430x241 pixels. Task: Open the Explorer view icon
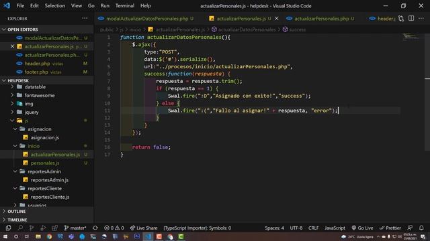click(x=8, y=228)
